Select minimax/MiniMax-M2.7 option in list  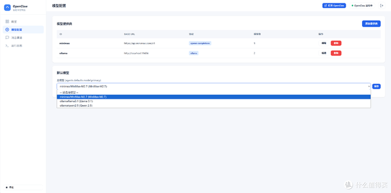pos(214,97)
